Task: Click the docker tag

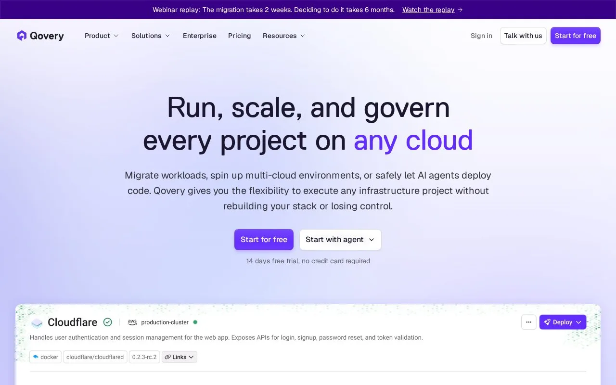Action: pos(46,357)
